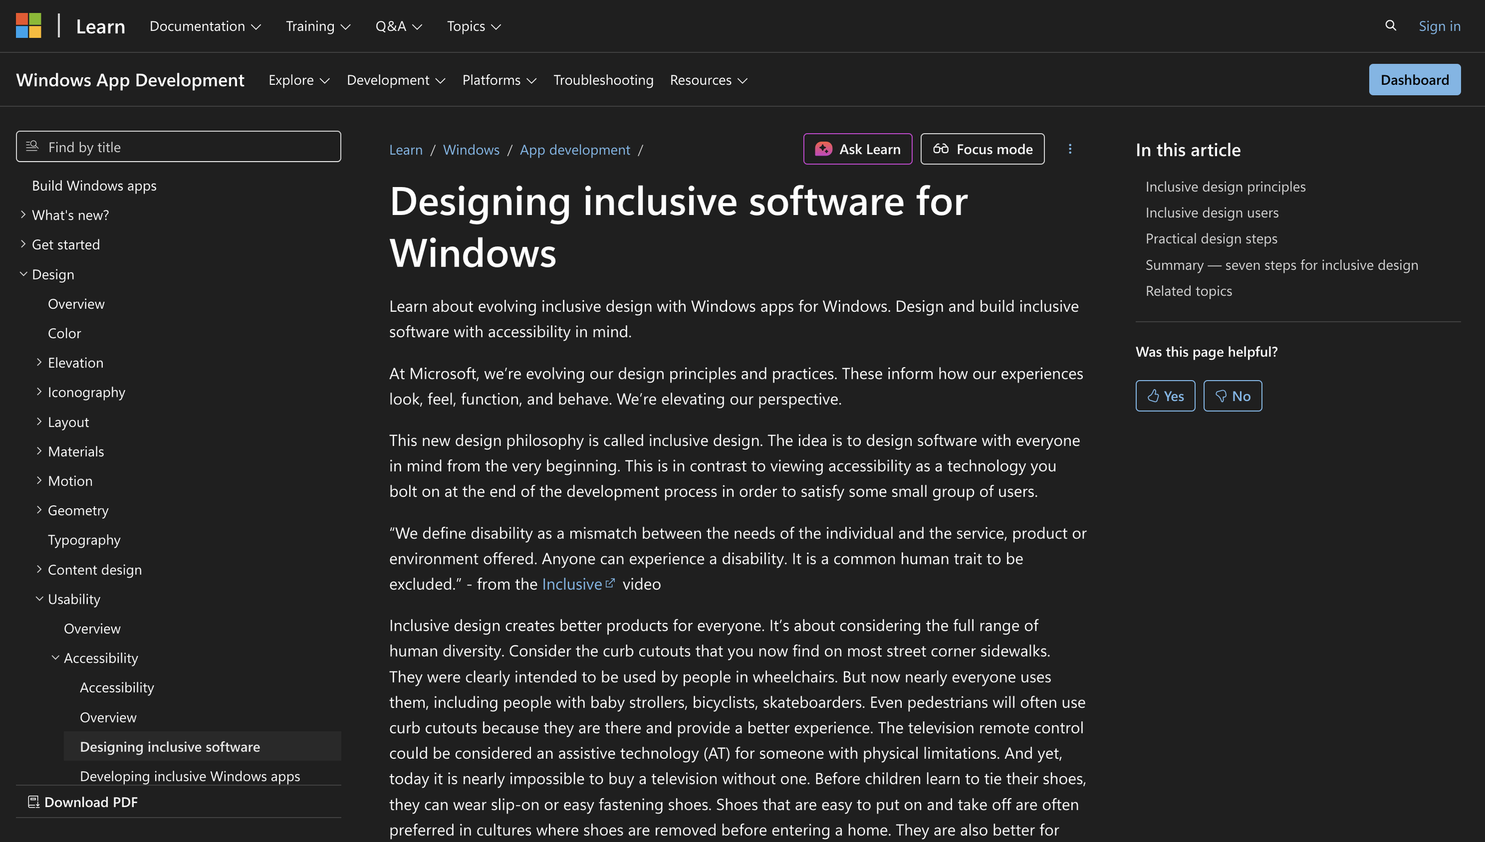Click Learn breadcrumb link
This screenshot has width=1485, height=842.
(x=406, y=150)
